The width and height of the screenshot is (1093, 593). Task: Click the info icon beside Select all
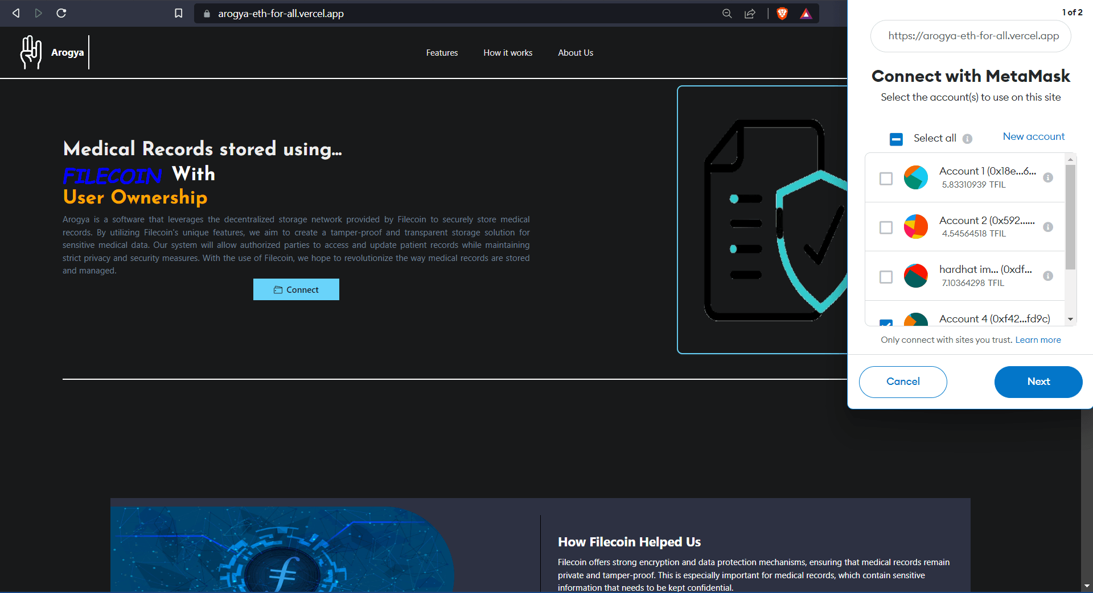tap(967, 139)
